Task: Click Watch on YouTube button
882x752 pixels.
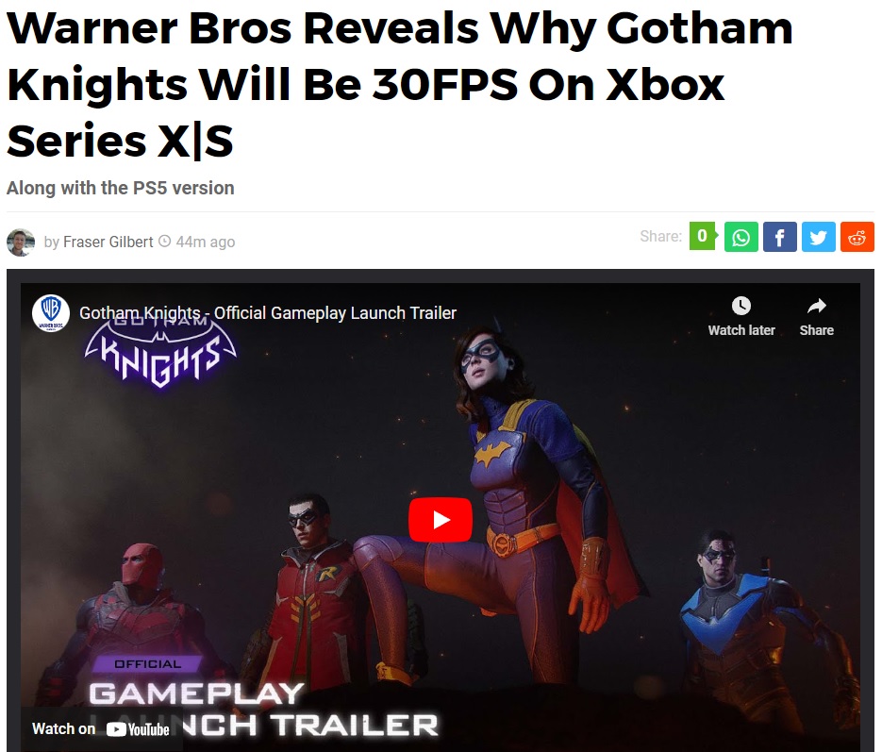Action: [x=101, y=729]
